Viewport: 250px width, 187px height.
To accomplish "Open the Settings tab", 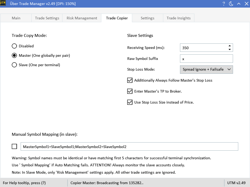I will click(148, 18).
